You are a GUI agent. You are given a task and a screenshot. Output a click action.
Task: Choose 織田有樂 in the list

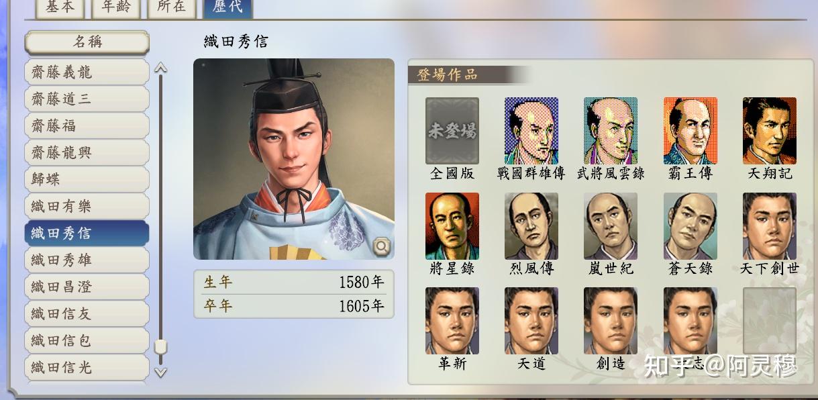click(x=87, y=207)
